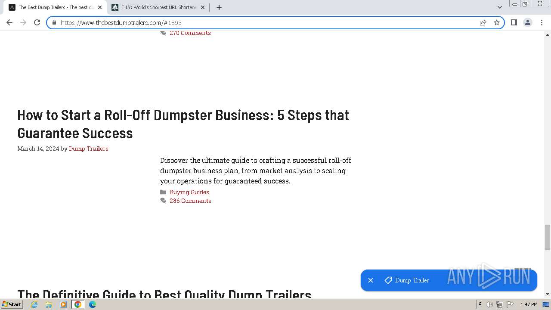Click the article excerpt starting with Discover
551x310 pixels.
point(256,170)
